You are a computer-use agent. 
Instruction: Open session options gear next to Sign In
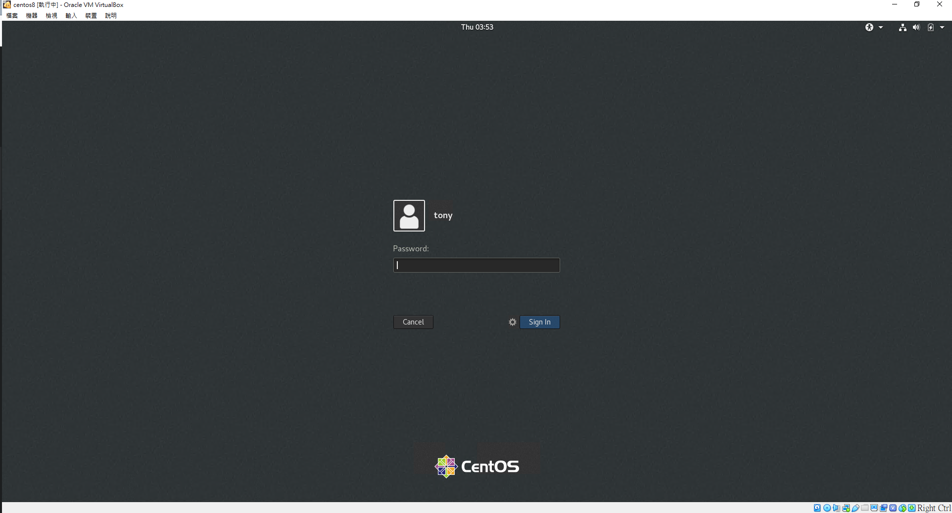(x=513, y=322)
